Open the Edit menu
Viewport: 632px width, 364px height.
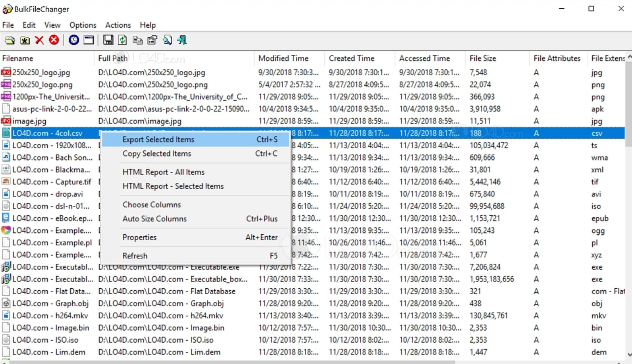[x=29, y=25]
